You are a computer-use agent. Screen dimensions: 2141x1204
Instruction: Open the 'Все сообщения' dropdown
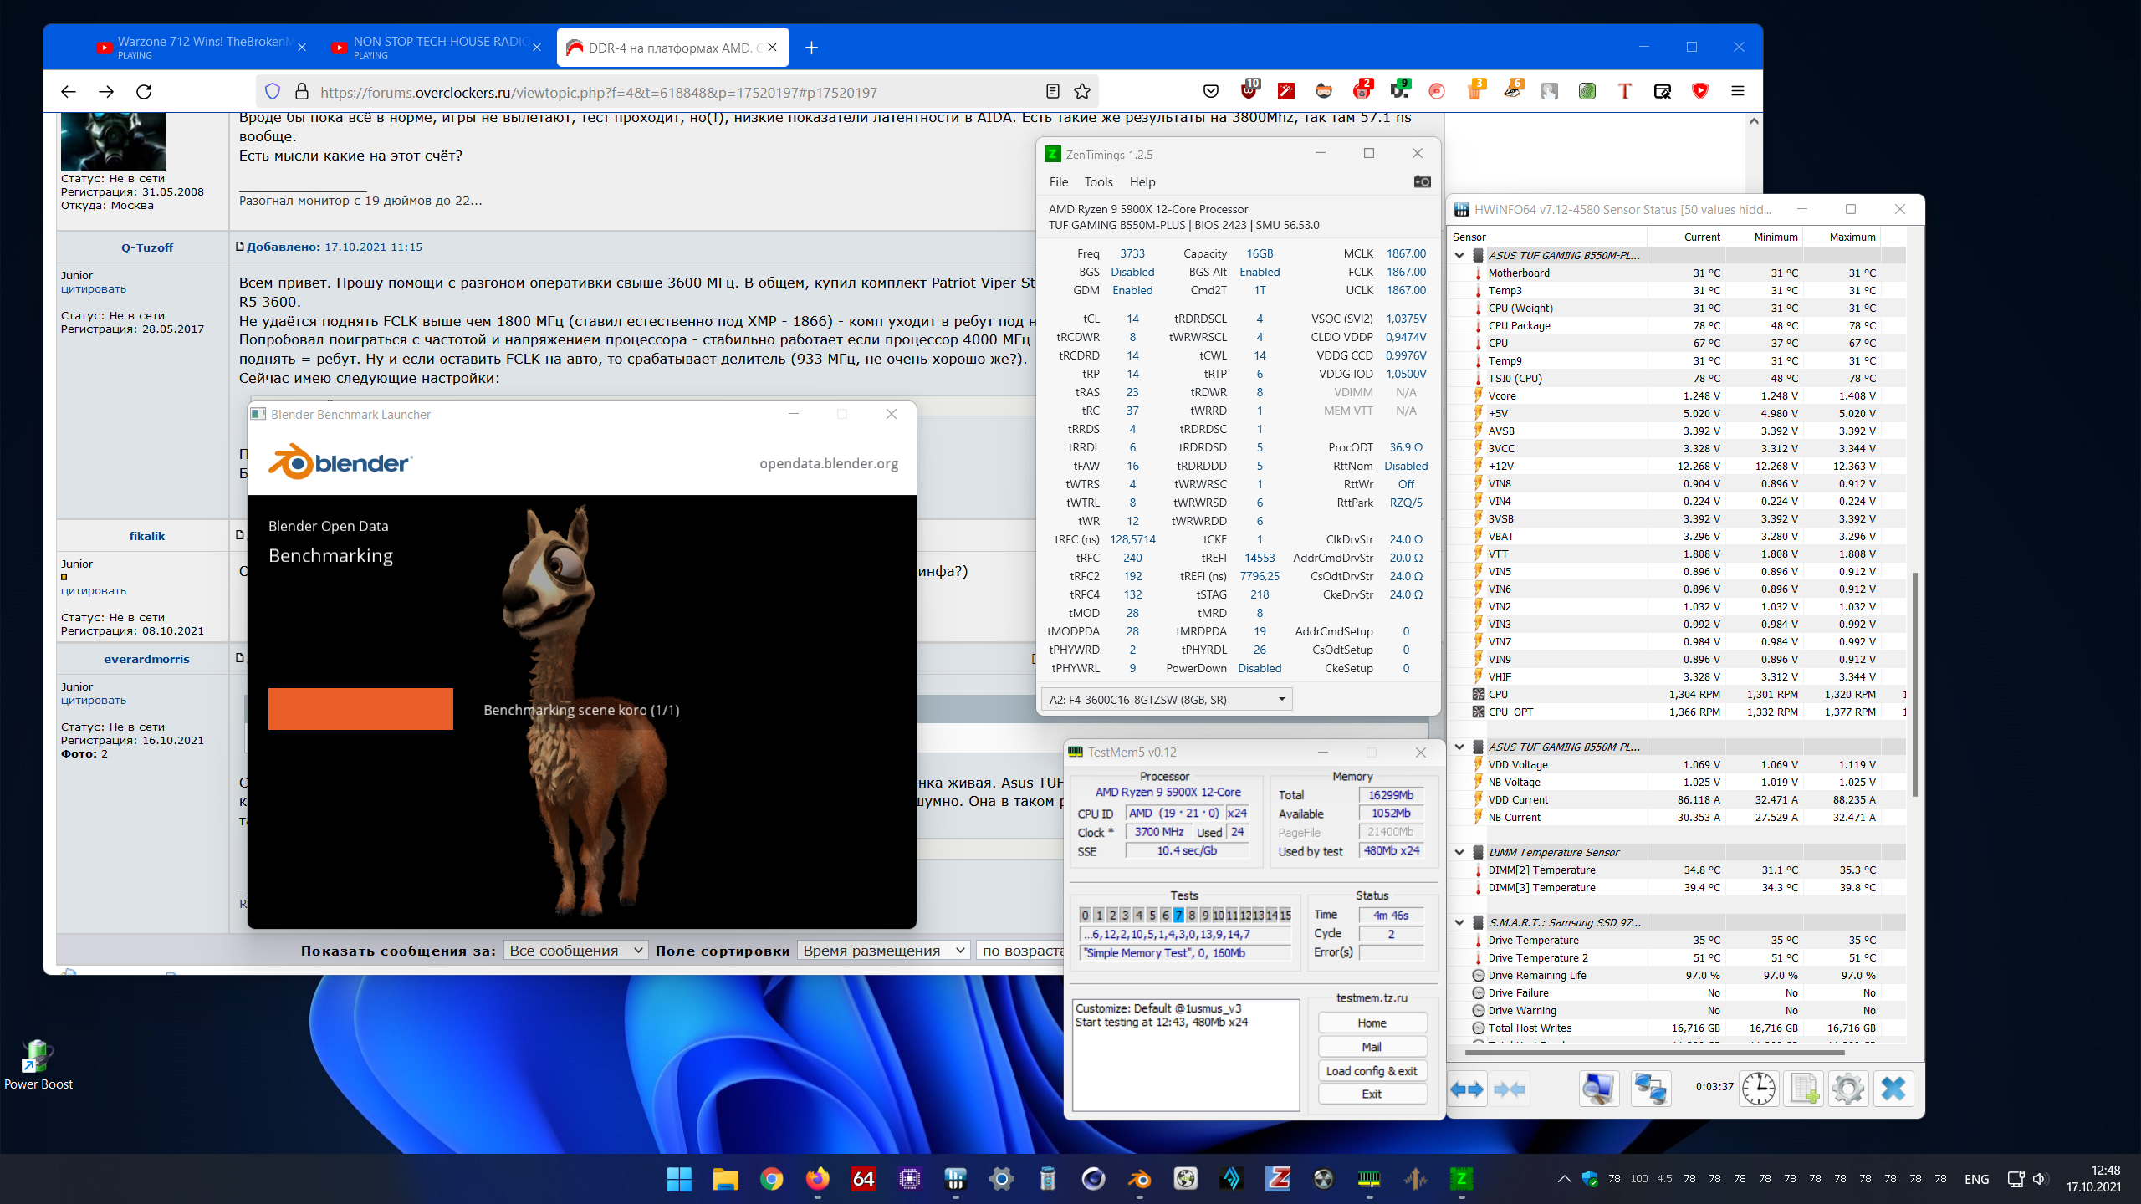click(575, 951)
